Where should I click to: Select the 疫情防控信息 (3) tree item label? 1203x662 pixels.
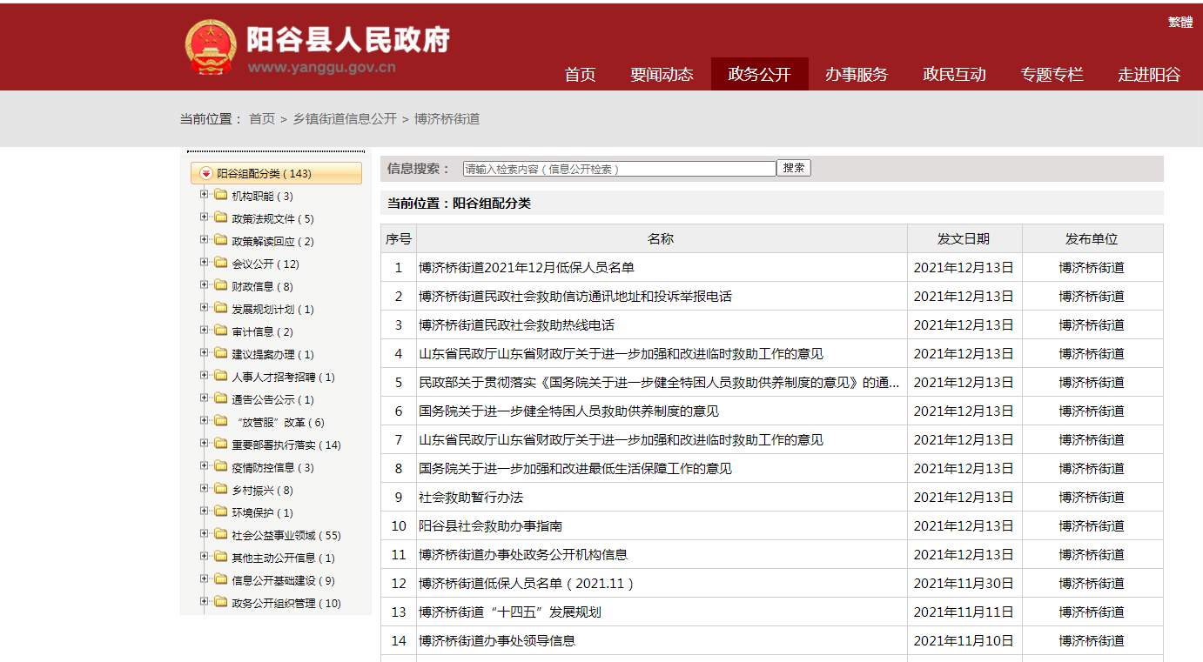coord(272,467)
